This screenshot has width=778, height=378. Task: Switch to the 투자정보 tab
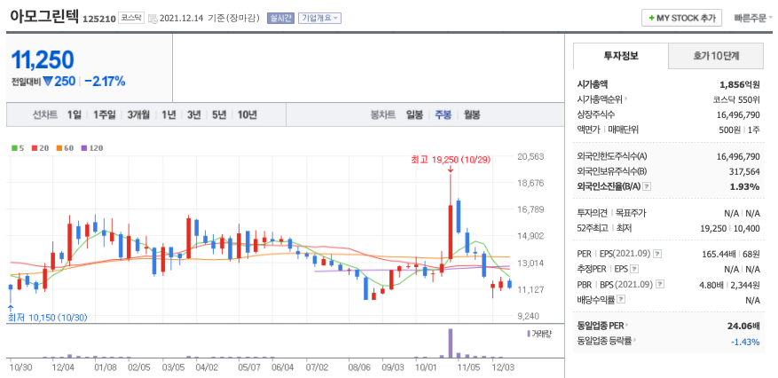pos(621,56)
